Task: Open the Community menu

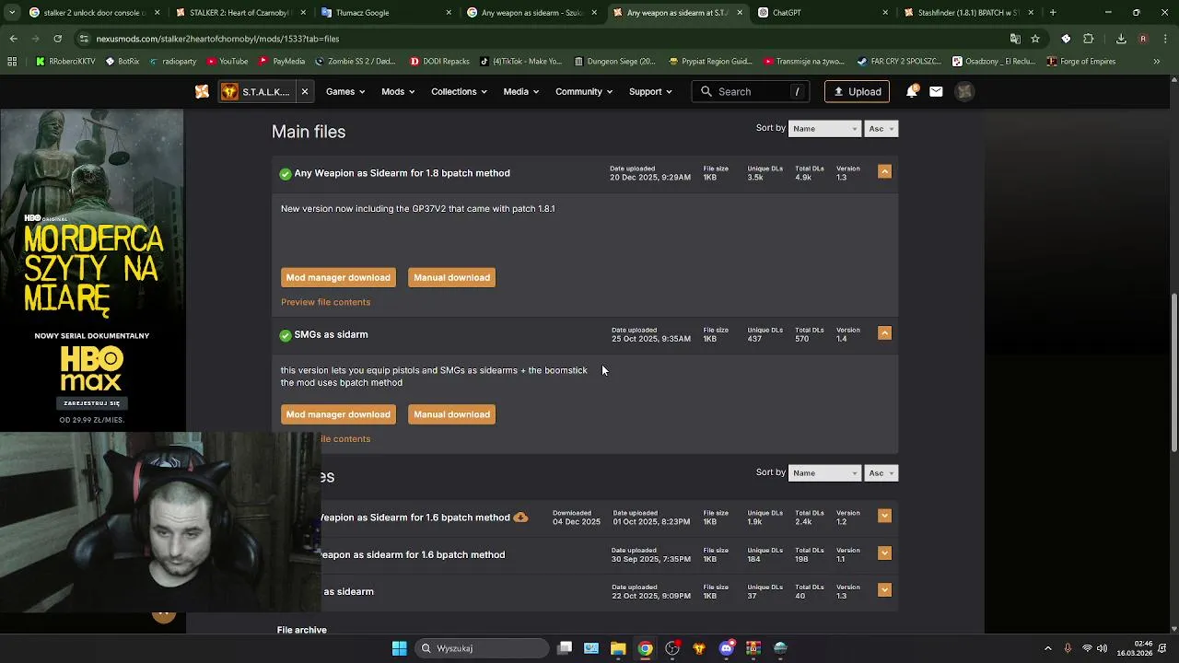Action: [x=584, y=91]
